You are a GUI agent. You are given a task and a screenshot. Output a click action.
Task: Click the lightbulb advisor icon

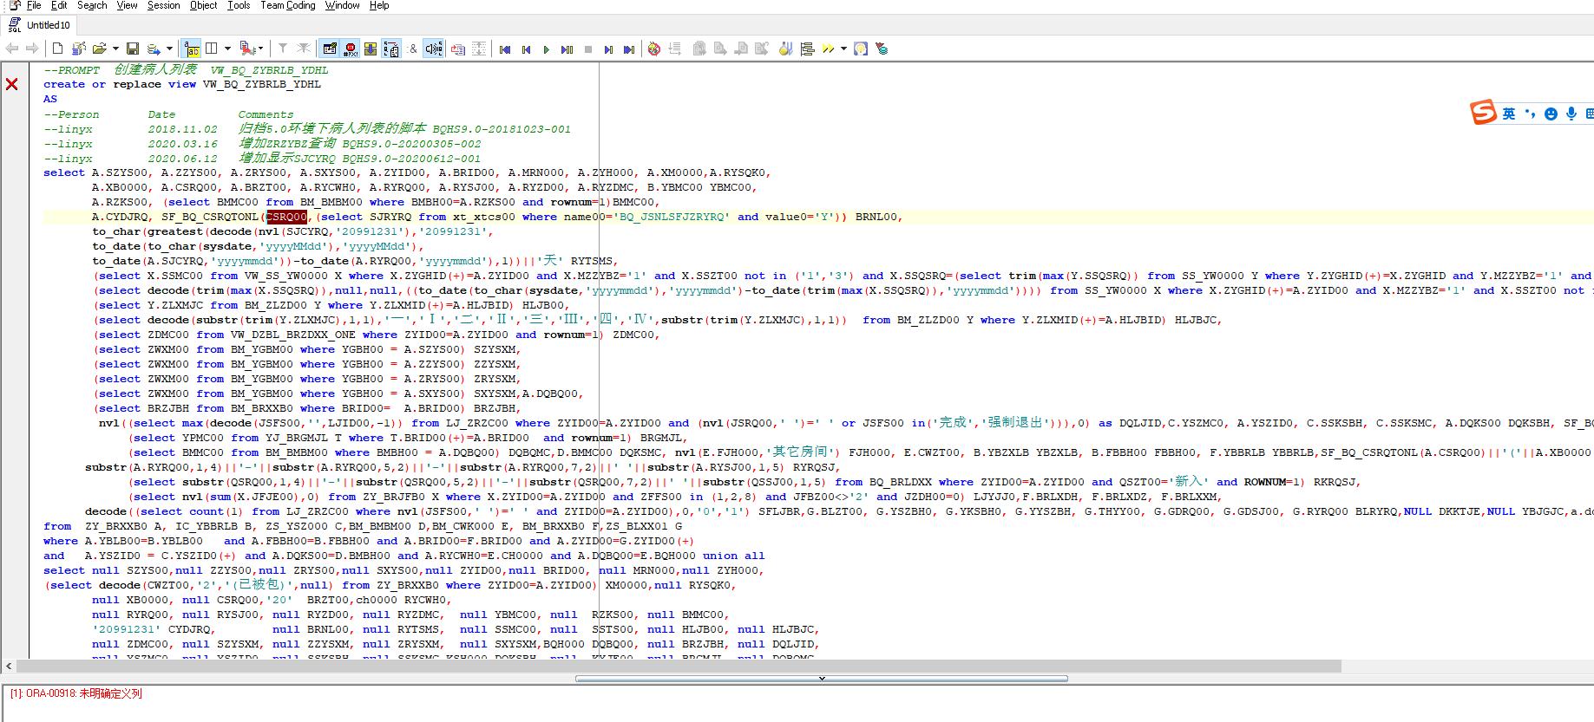tap(860, 49)
